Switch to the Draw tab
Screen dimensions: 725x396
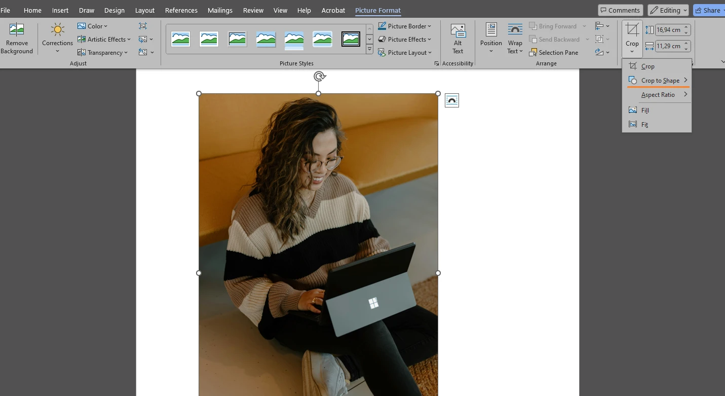pyautogui.click(x=87, y=10)
